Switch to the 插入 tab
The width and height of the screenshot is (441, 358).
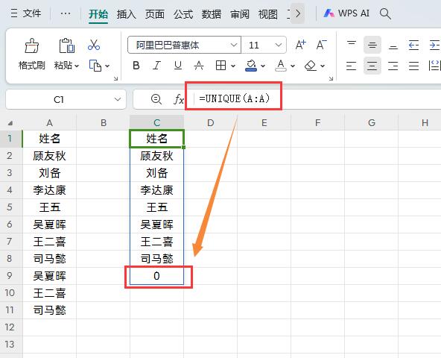click(x=127, y=14)
